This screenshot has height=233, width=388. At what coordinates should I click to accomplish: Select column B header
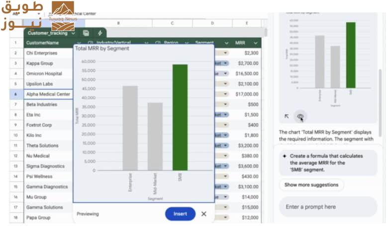[x=118, y=23]
